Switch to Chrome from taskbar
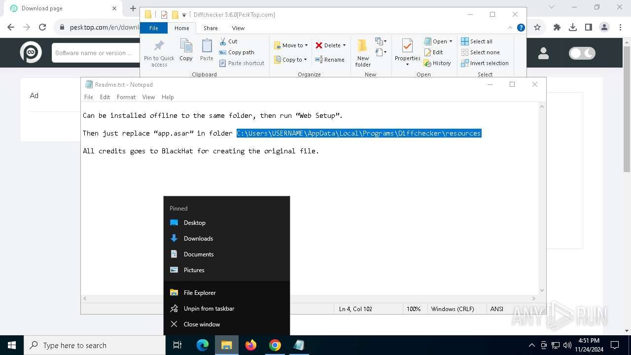631x355 pixels. tap(275, 345)
